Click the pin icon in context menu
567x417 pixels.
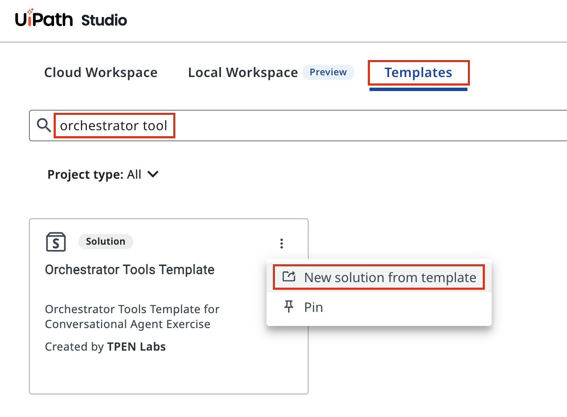click(289, 306)
